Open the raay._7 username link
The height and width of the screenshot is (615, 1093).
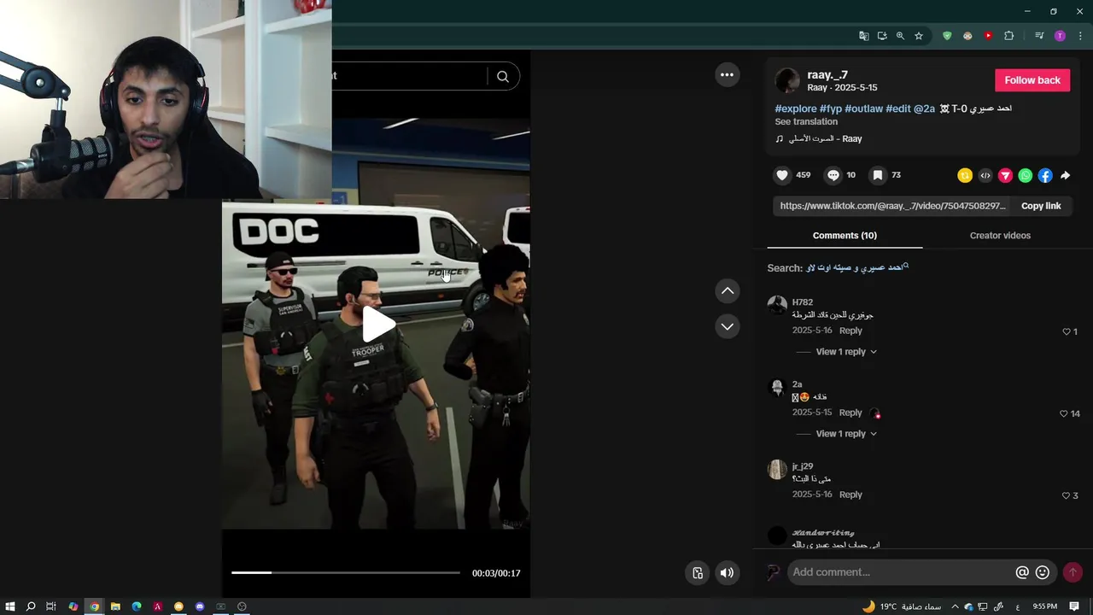pyautogui.click(x=827, y=75)
